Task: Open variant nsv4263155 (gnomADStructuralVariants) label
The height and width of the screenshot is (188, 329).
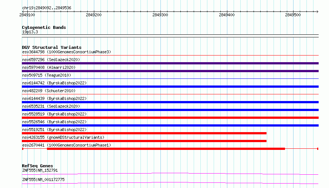Action: (x=63, y=137)
